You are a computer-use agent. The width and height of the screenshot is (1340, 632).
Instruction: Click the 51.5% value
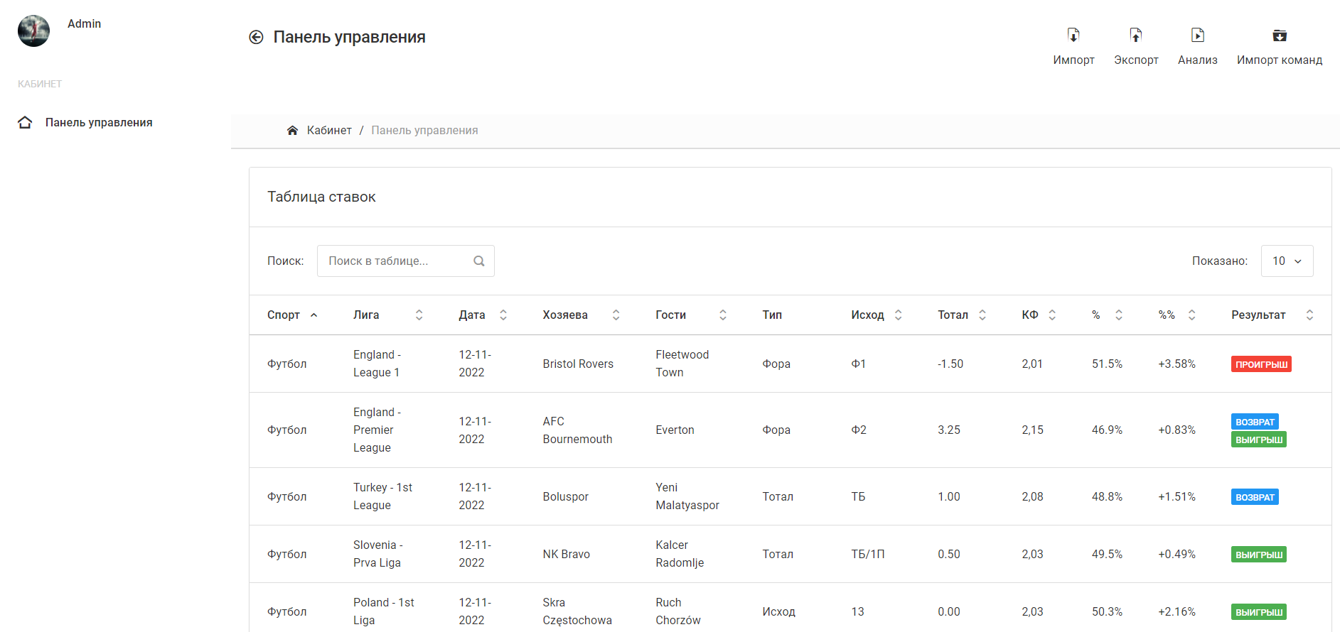(x=1107, y=364)
